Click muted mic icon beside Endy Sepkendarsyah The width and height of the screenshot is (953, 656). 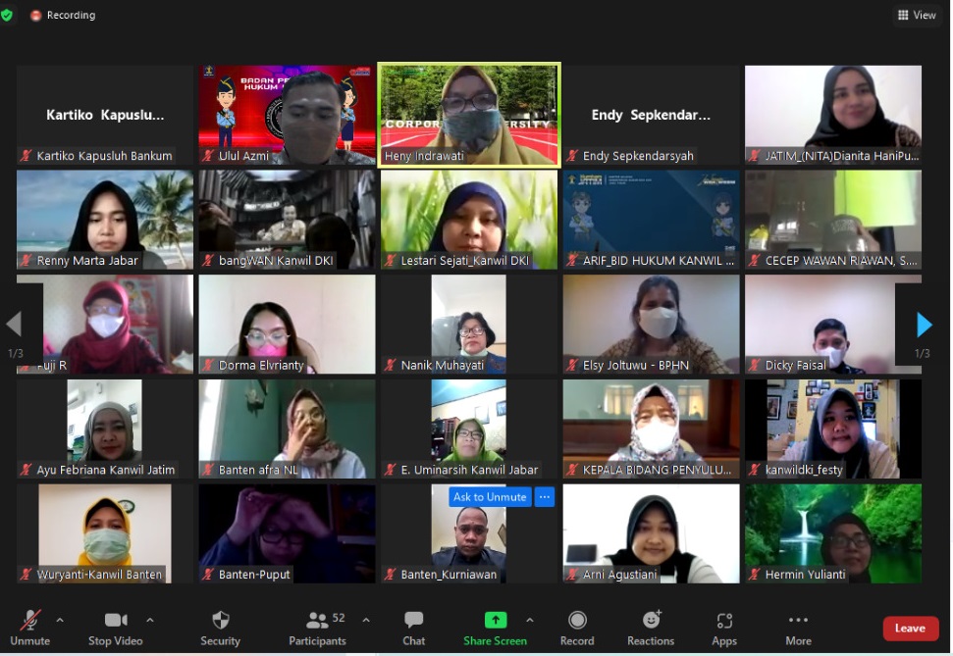click(x=572, y=156)
